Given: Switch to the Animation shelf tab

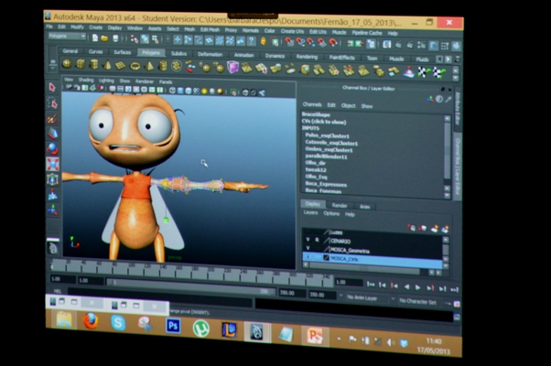Looking at the screenshot, I should click(243, 54).
